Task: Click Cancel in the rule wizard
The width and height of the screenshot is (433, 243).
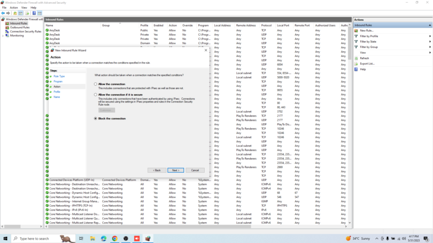Action: [195, 170]
